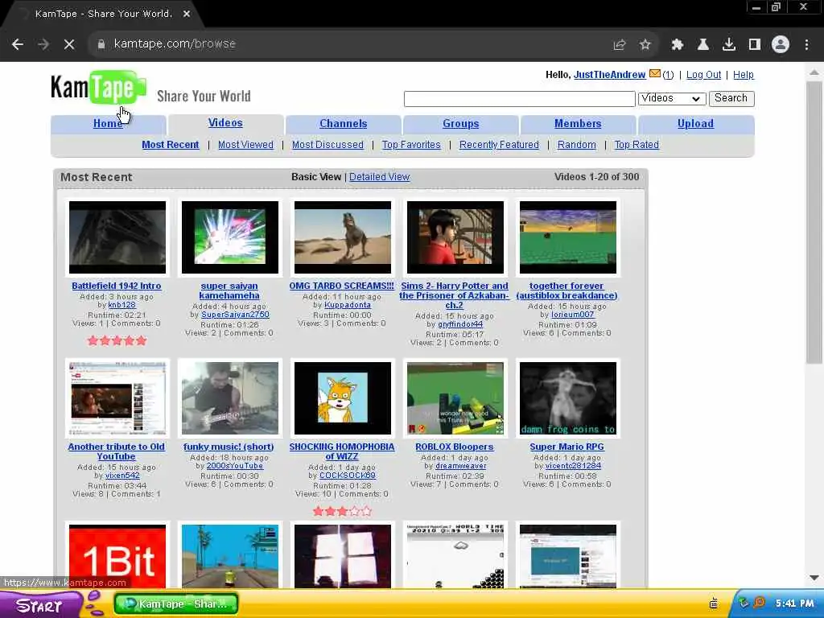Open uploader Kuppadonta's profile

[x=348, y=305]
